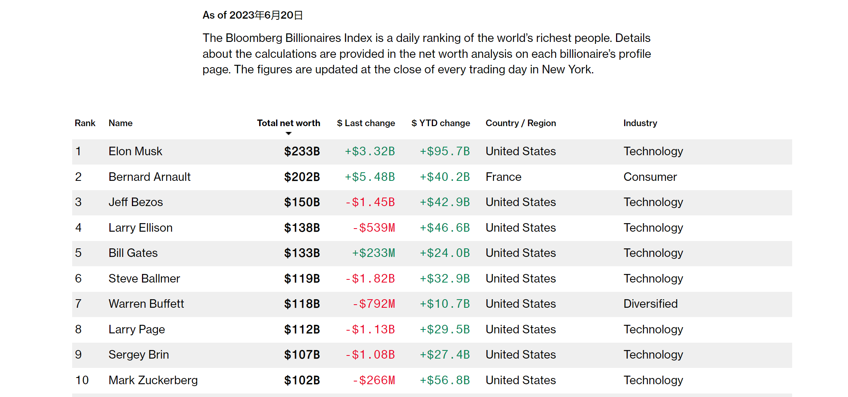Image resolution: width=848 pixels, height=397 pixels.
Task: View Mark Zuckerberg's profile page
Action: coord(153,380)
